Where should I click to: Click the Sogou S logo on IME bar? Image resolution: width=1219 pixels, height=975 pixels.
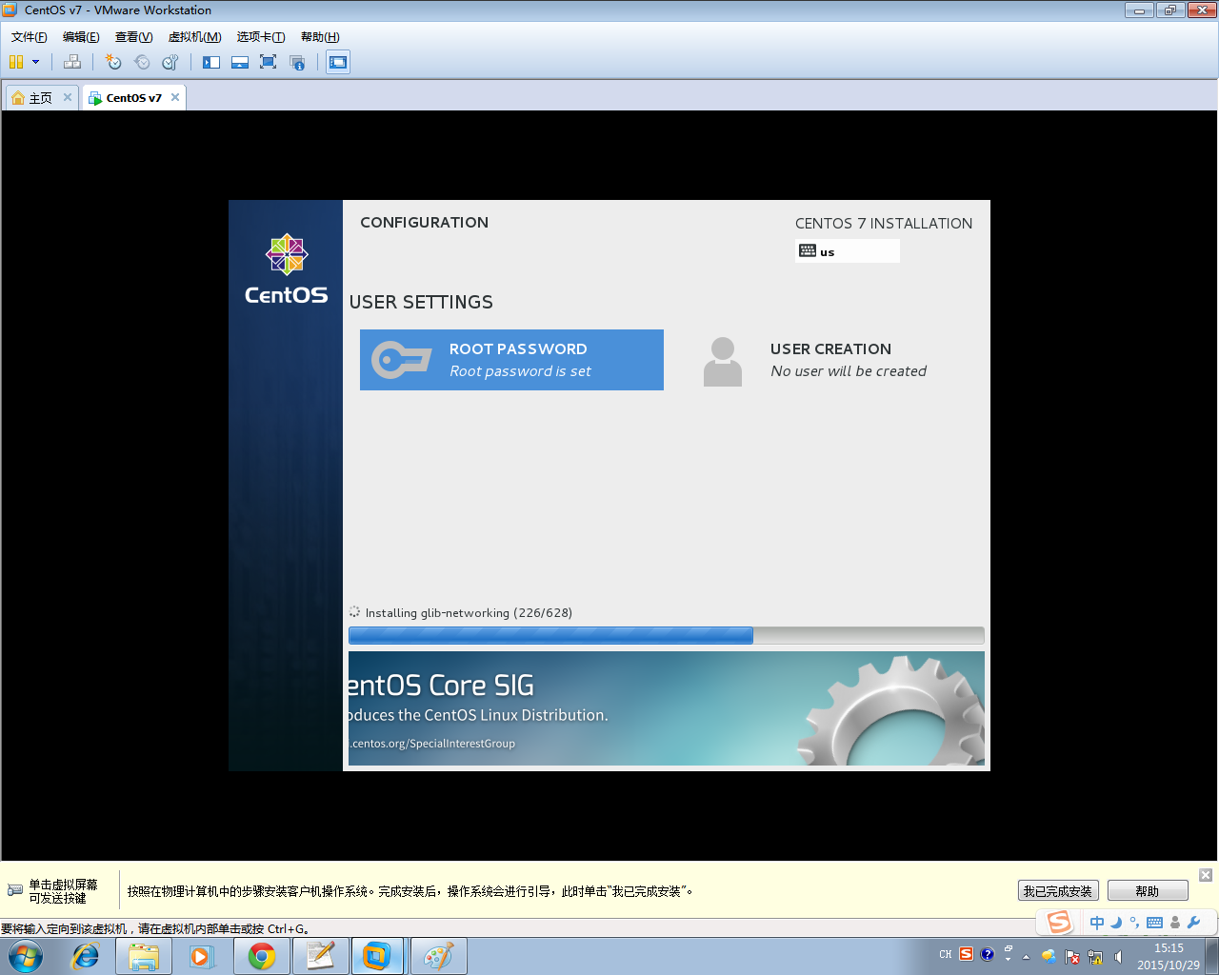click(1059, 922)
